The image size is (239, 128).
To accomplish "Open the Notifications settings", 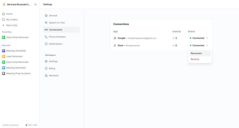I will click(62, 44).
